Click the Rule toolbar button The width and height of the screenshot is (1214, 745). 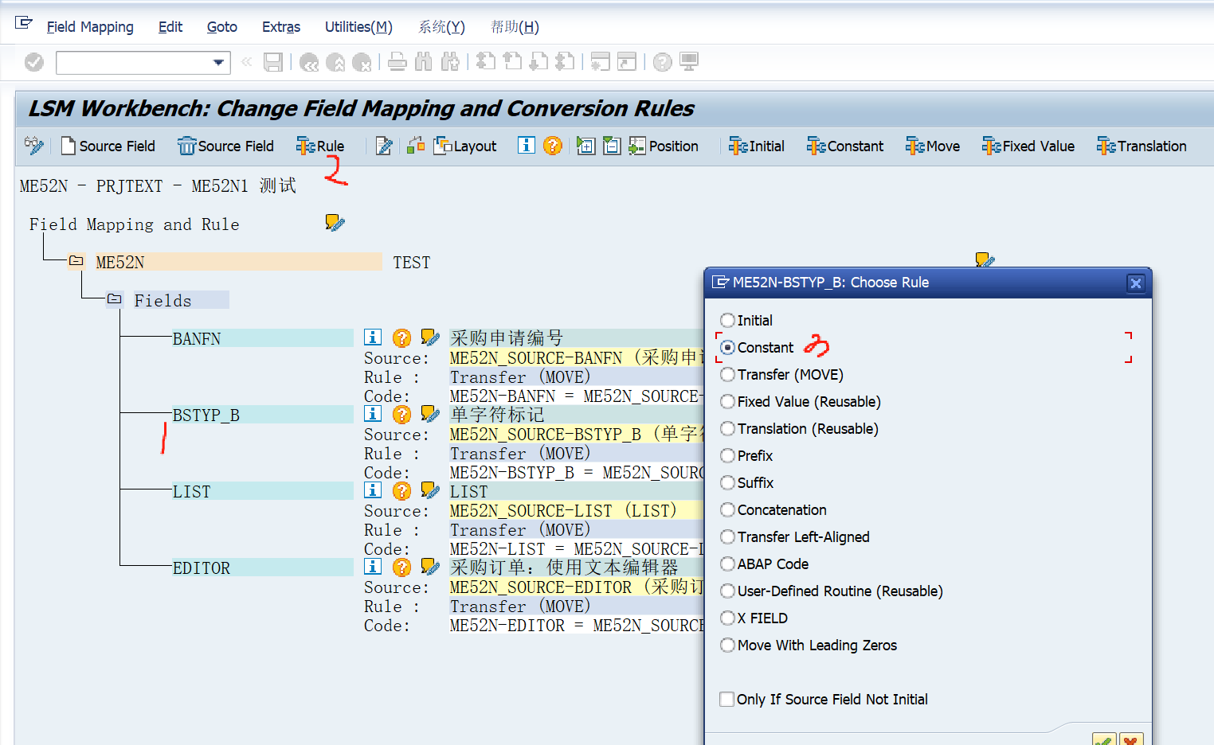tap(320, 146)
